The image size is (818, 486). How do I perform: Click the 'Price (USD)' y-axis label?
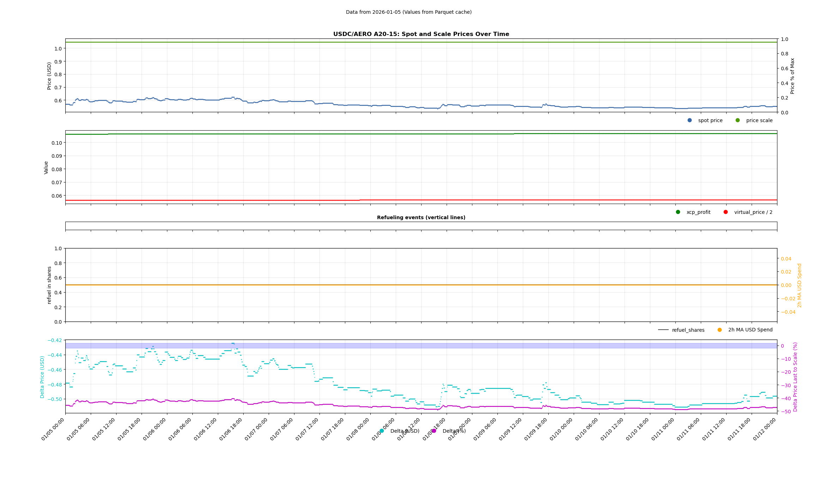[x=49, y=76]
